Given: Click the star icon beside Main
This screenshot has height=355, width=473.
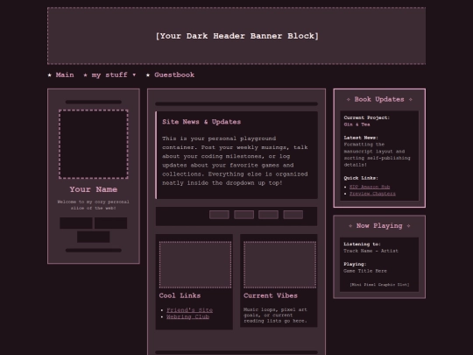Looking at the screenshot, I should click(x=49, y=75).
